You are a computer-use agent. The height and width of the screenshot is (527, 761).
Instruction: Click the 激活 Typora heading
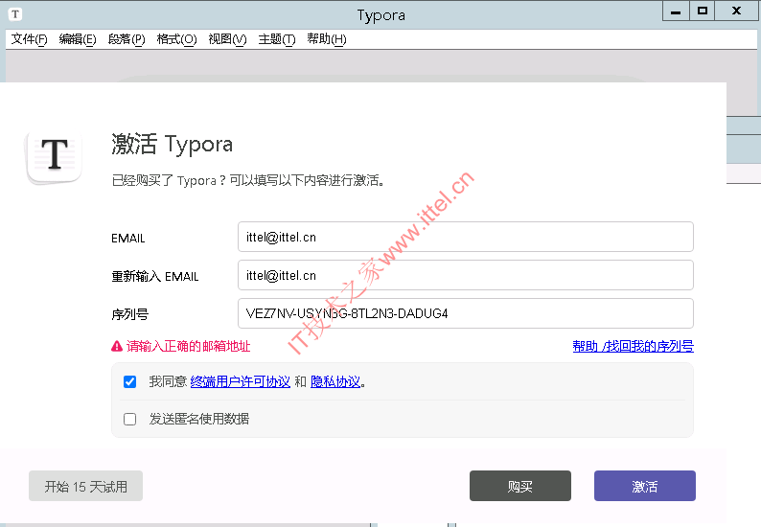pos(173,144)
